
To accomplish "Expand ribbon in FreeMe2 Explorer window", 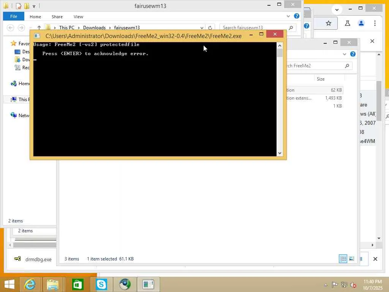I will tap(344, 54).
